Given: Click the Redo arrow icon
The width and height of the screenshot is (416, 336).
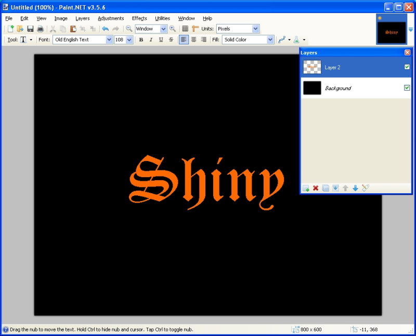Looking at the screenshot, I should tap(115, 29).
